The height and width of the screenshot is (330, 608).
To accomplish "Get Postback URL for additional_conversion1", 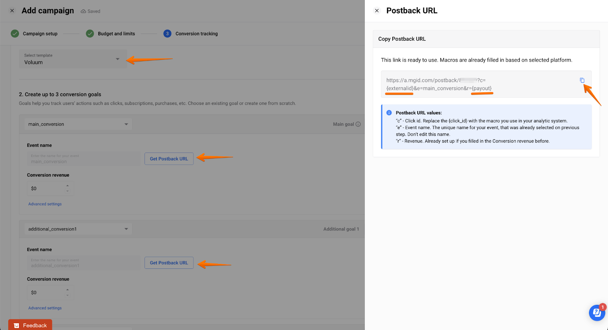I will pos(169,263).
